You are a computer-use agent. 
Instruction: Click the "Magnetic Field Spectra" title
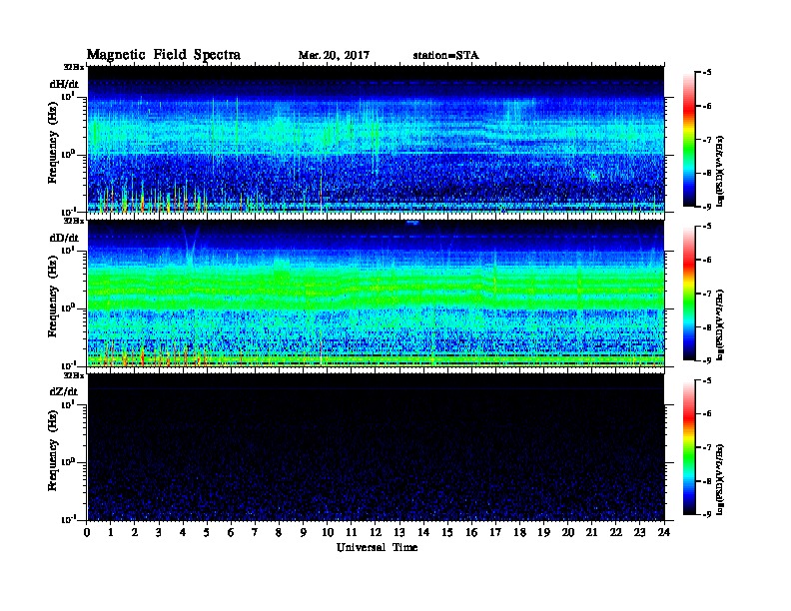(x=164, y=55)
